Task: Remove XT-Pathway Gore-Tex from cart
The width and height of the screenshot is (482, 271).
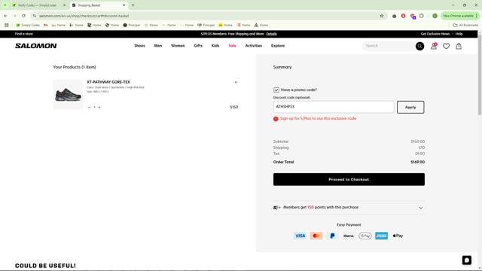Action: pos(236,82)
